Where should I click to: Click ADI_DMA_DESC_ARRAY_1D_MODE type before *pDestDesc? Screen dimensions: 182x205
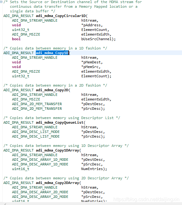40,160
